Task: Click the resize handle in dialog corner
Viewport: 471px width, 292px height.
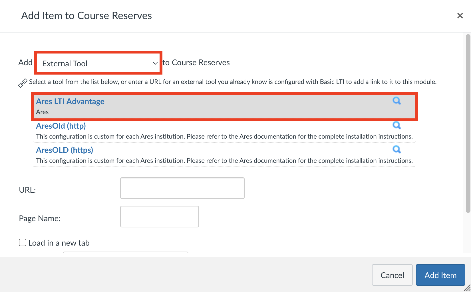Action: pyautogui.click(x=467, y=288)
